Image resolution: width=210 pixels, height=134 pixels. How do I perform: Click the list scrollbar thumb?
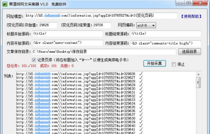[x=199, y=82]
